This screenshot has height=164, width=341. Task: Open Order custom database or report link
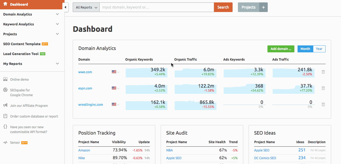point(34,116)
